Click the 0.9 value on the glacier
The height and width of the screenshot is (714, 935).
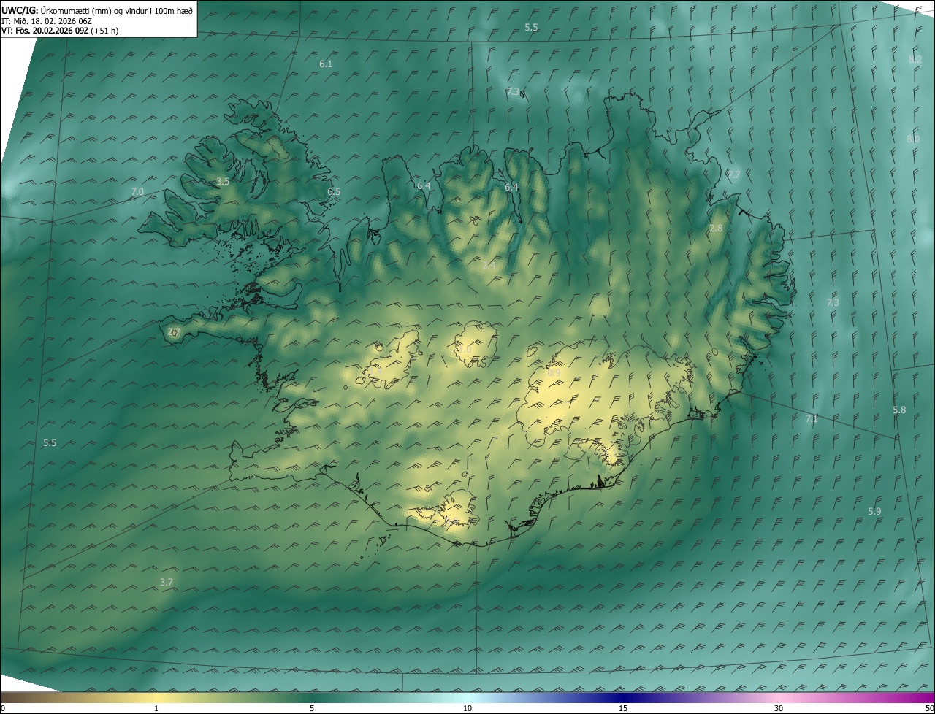(554, 373)
